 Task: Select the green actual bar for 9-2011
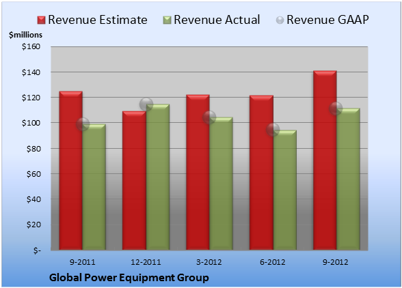pos(94,187)
